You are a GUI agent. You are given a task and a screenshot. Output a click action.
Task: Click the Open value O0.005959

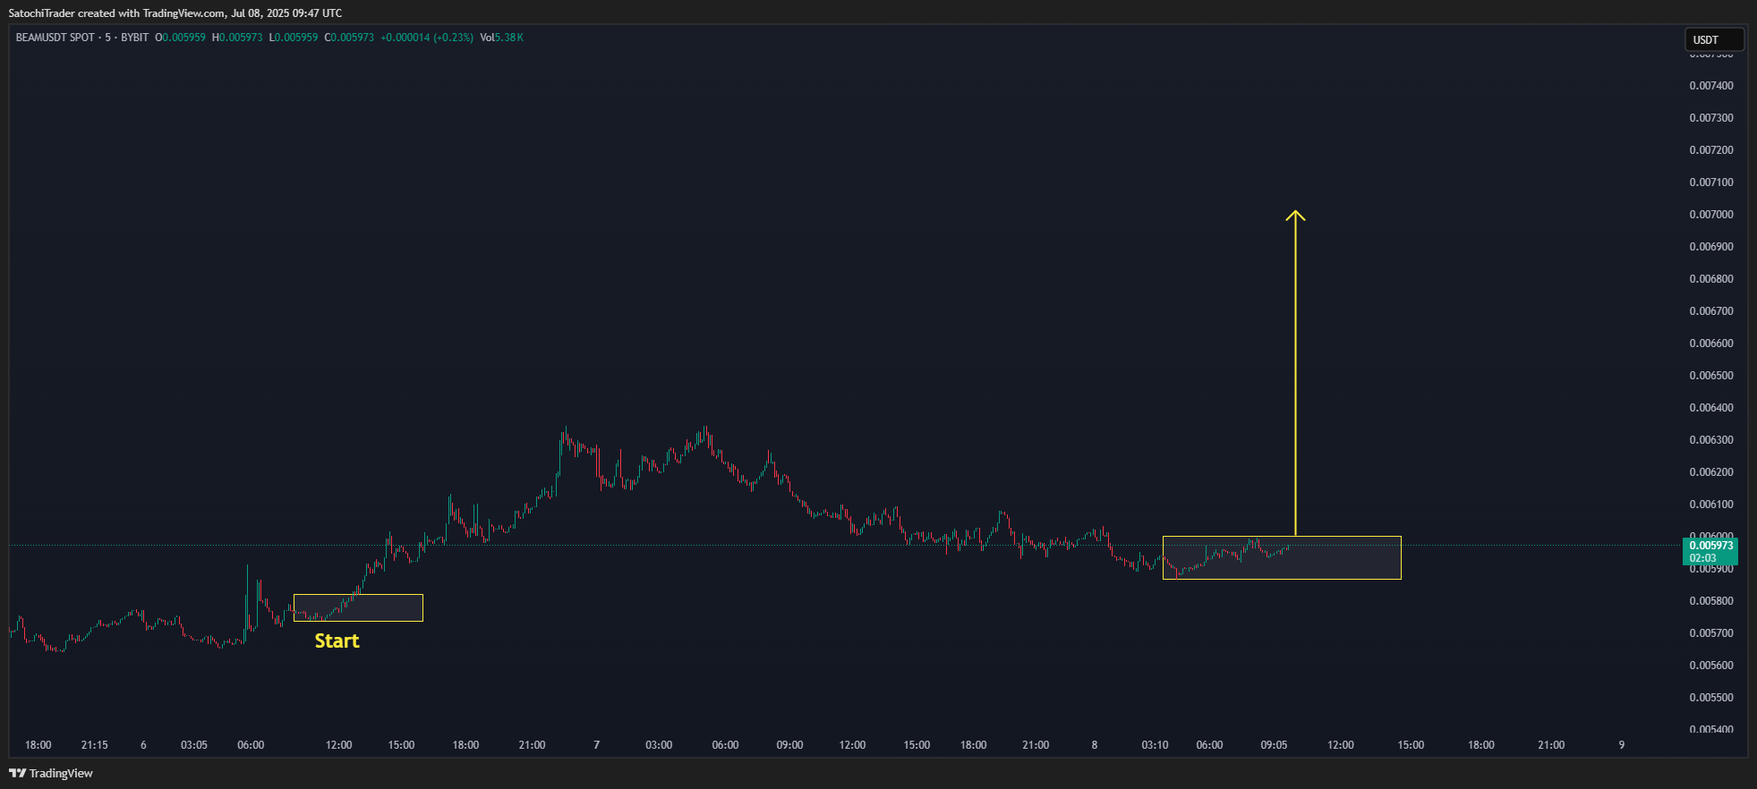(x=180, y=38)
